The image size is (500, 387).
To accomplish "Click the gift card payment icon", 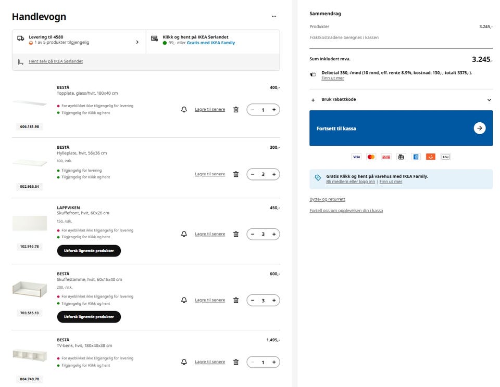I will [x=401, y=157].
